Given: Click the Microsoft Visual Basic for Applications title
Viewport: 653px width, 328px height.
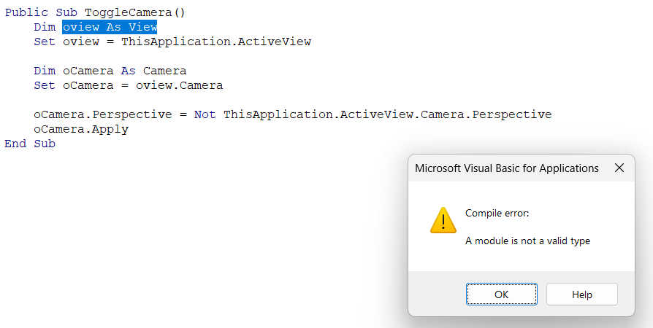Looking at the screenshot, I should 507,168.
